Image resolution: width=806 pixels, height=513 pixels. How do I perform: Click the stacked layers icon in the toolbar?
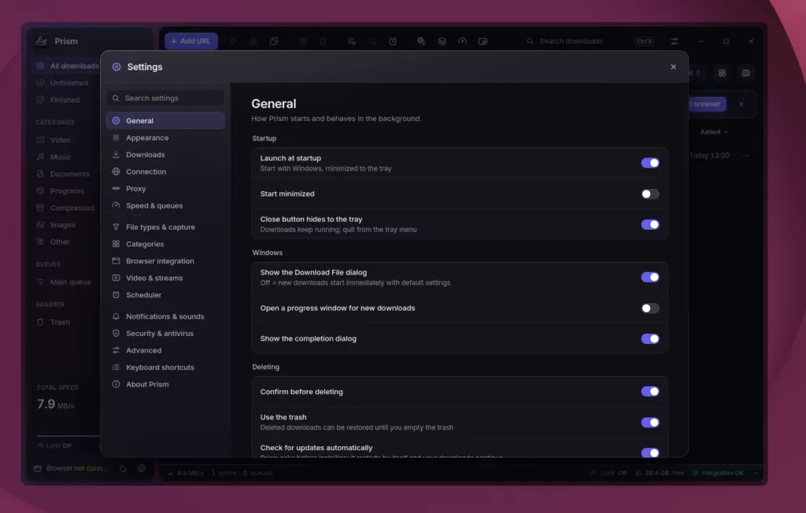pos(442,41)
